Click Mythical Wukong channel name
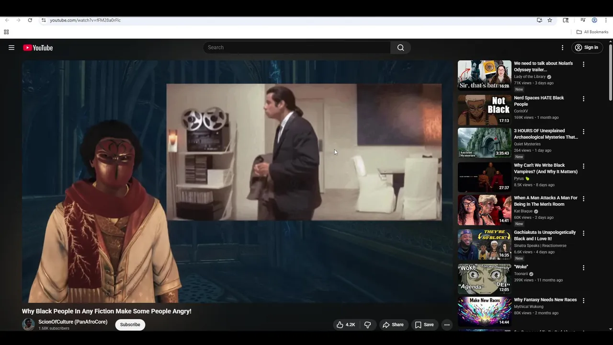 point(529,307)
